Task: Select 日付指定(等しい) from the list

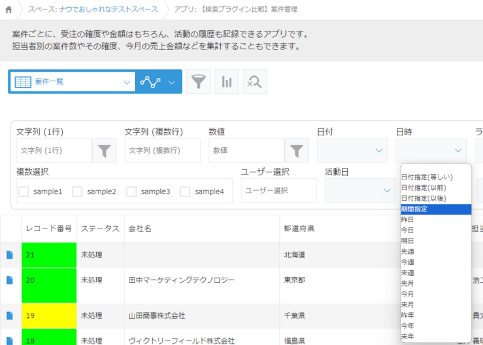Action: coord(436,177)
